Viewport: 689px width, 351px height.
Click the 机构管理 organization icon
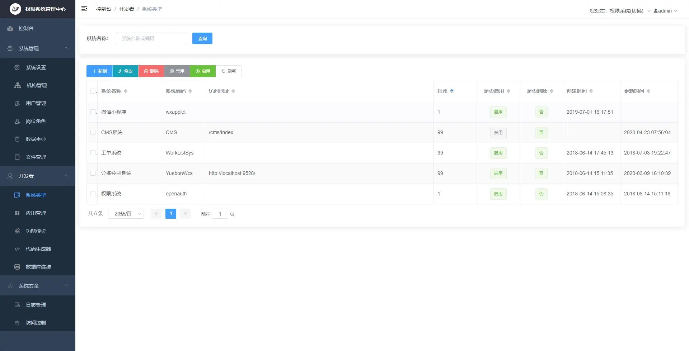click(18, 85)
